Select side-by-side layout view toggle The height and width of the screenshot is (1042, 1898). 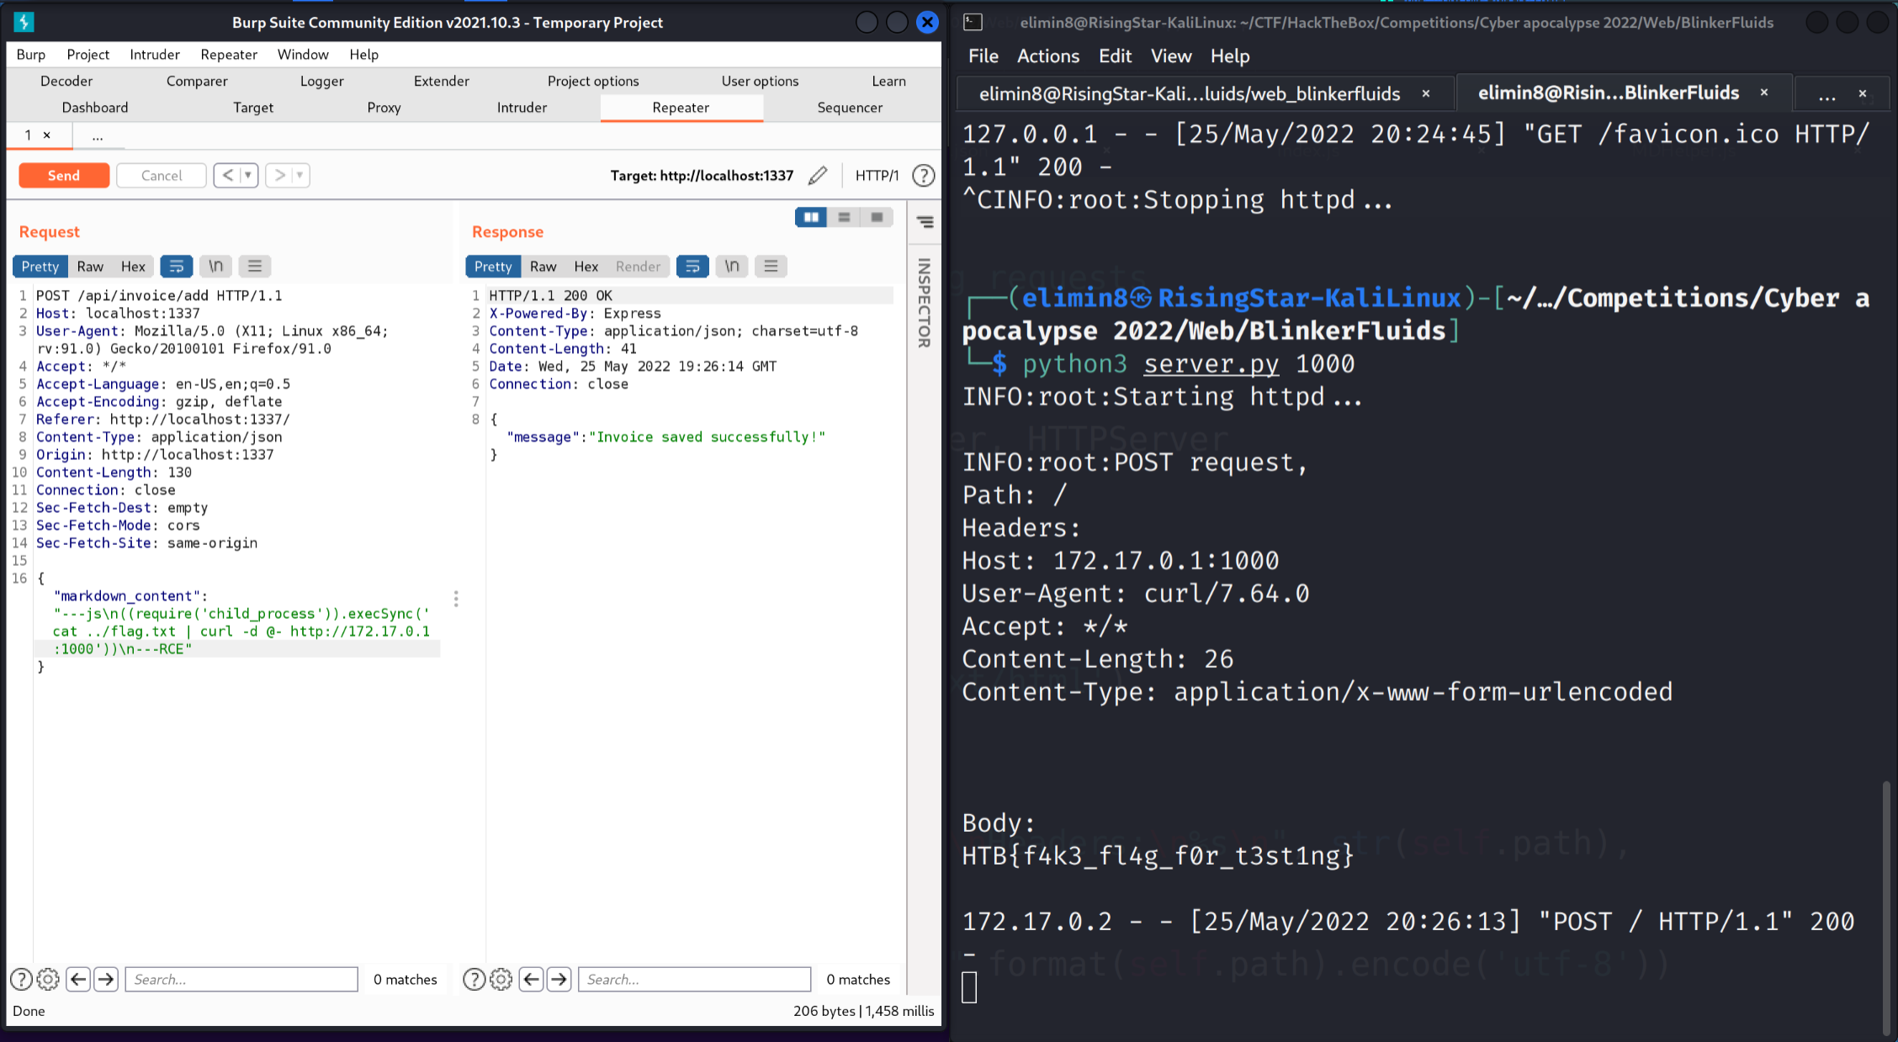click(811, 218)
